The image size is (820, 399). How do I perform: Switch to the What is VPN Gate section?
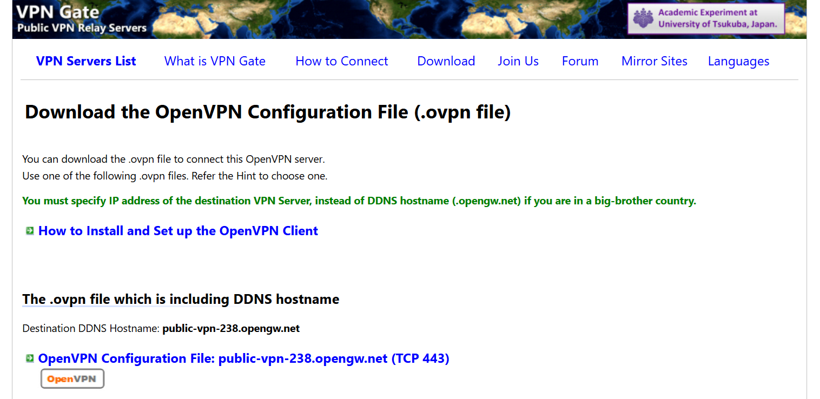click(x=215, y=61)
